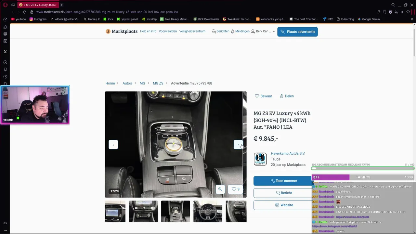416x234 pixels.
Task: Select the steering wheel thumbnail
Action: (208, 212)
